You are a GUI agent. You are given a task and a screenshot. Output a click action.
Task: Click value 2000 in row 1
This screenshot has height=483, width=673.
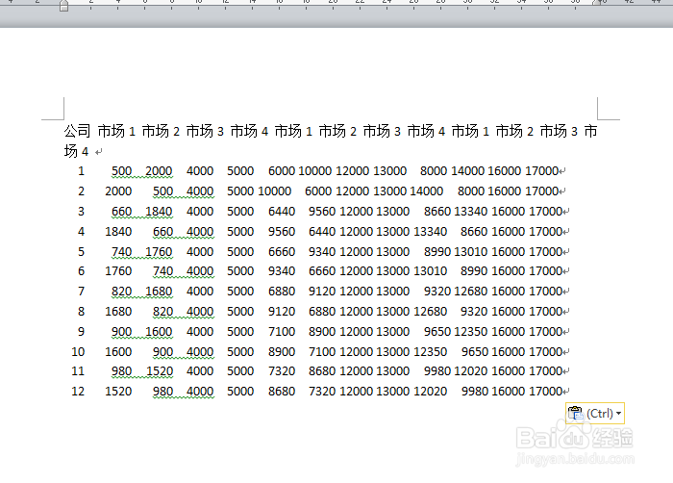(159, 171)
